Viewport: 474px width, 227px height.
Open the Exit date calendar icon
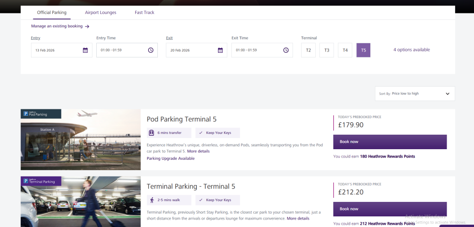click(x=220, y=50)
